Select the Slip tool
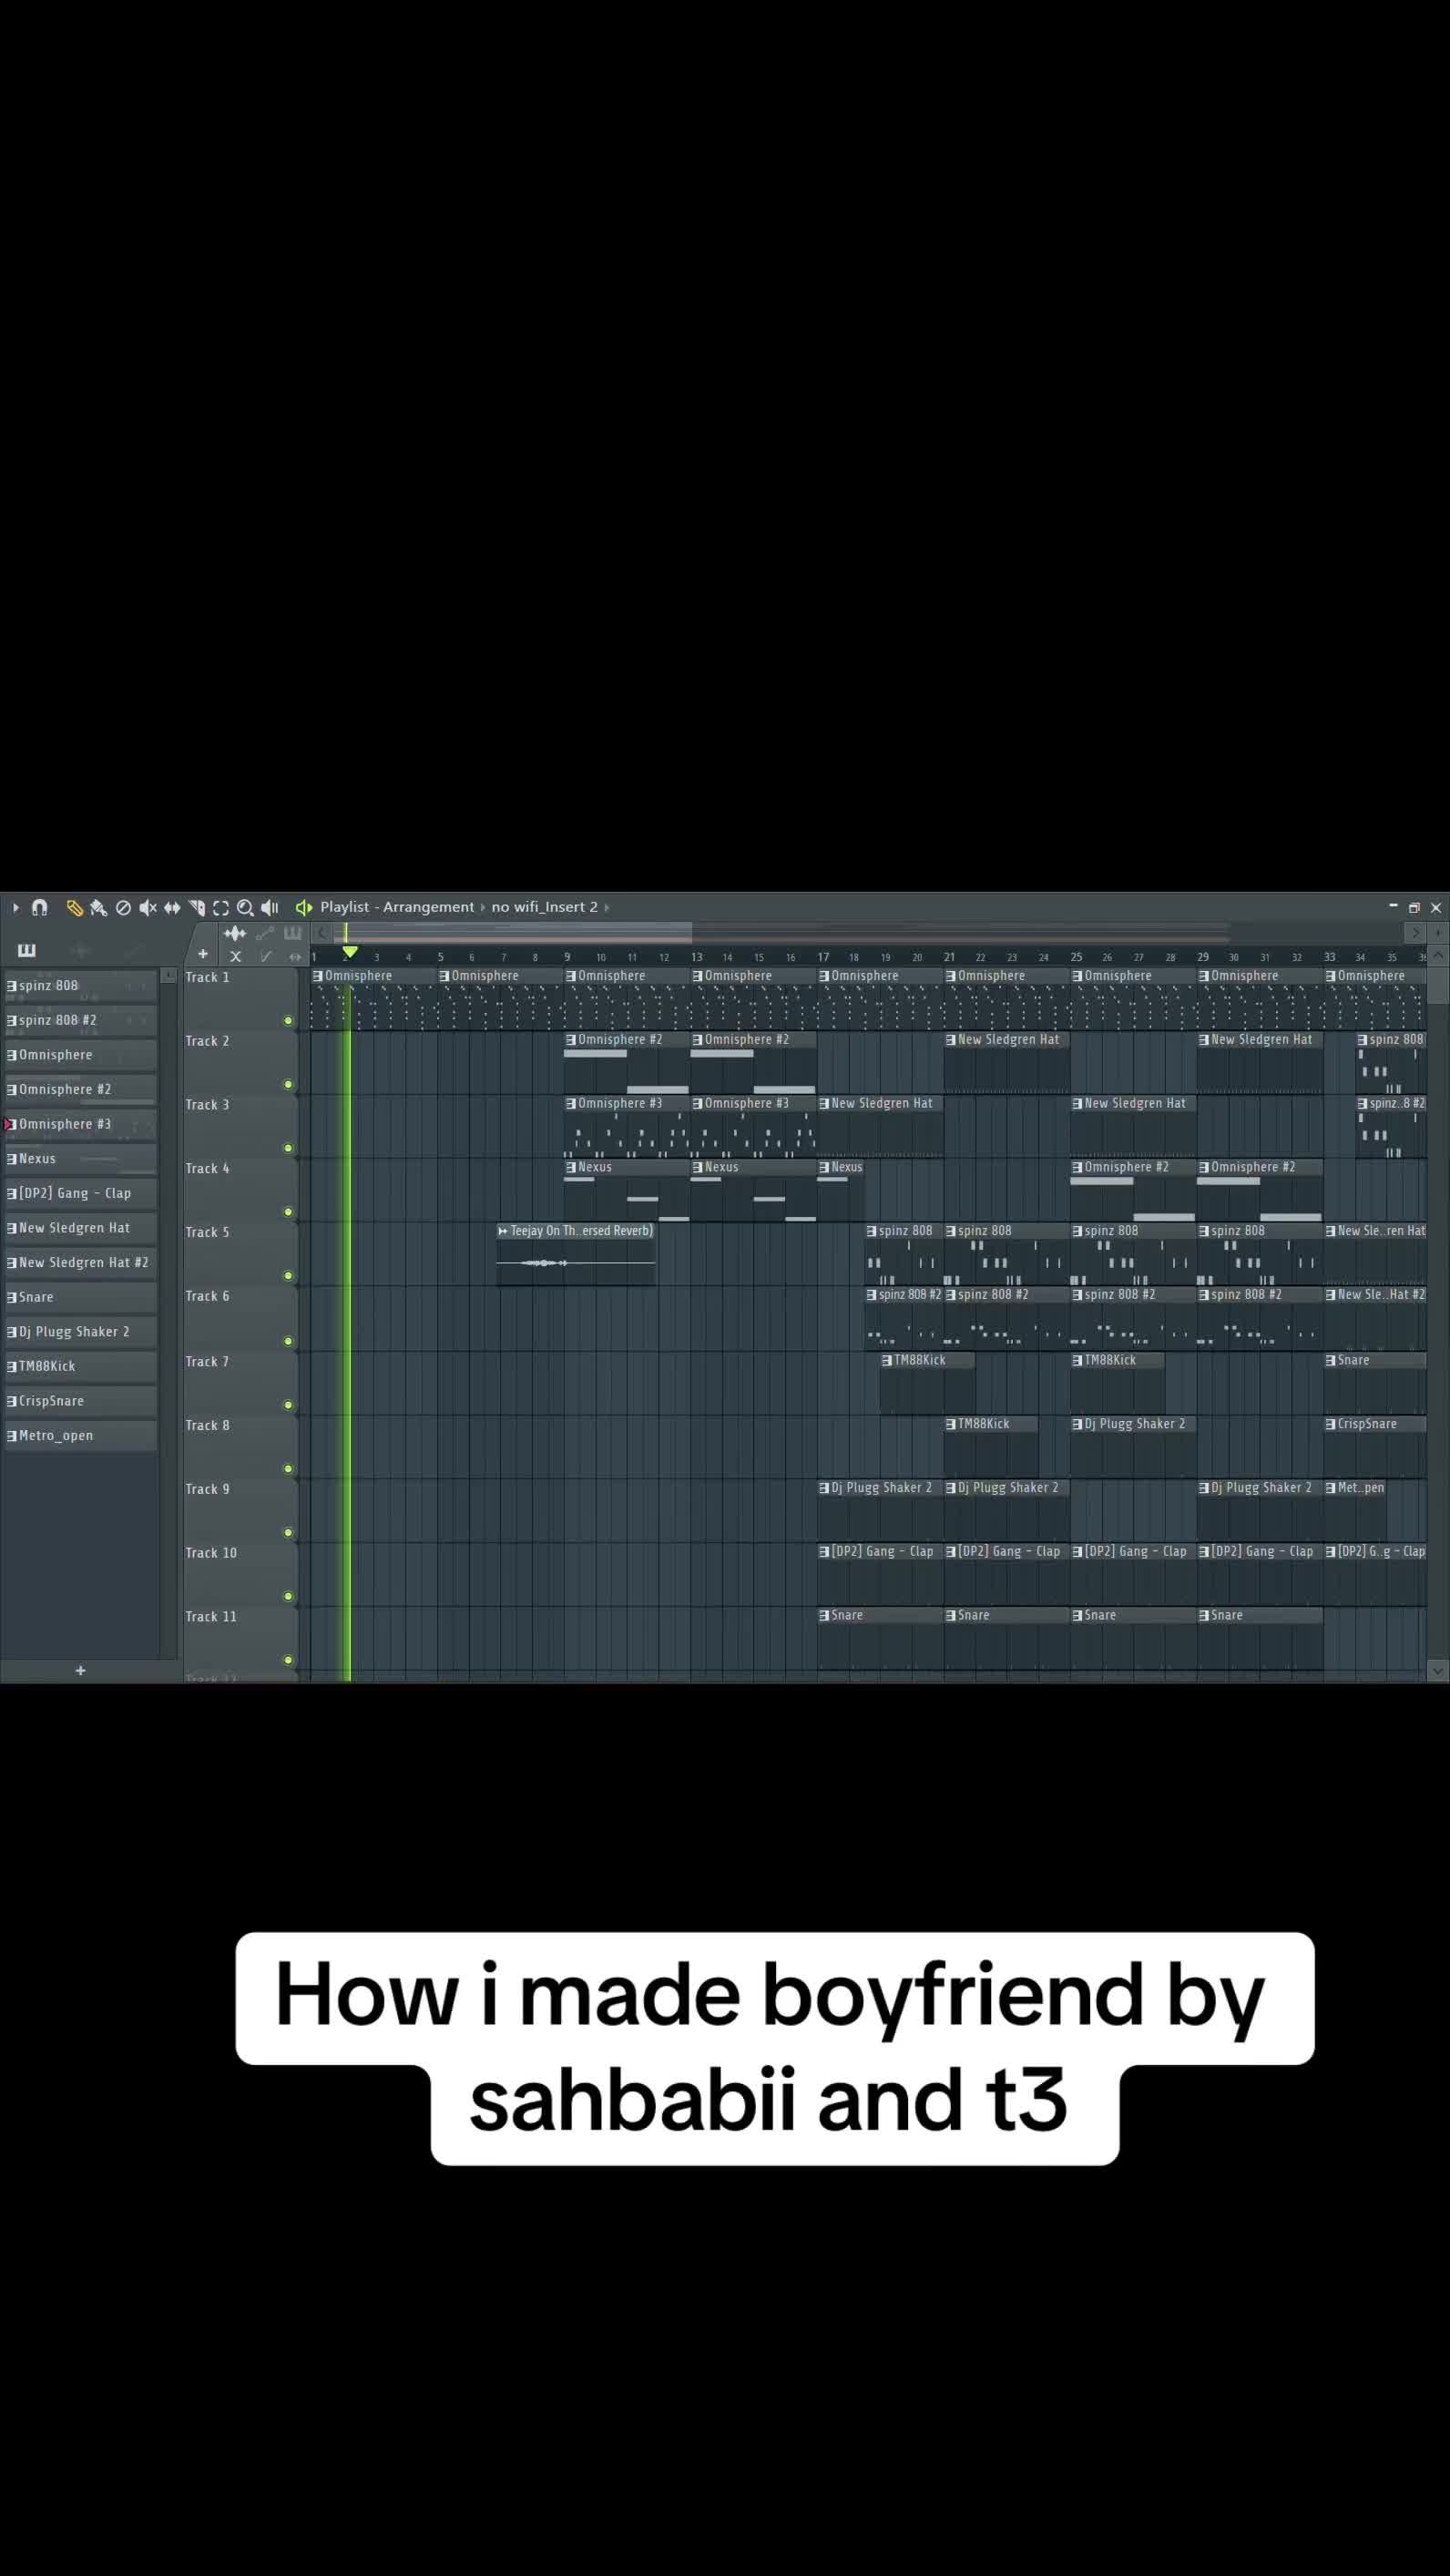 [x=172, y=907]
